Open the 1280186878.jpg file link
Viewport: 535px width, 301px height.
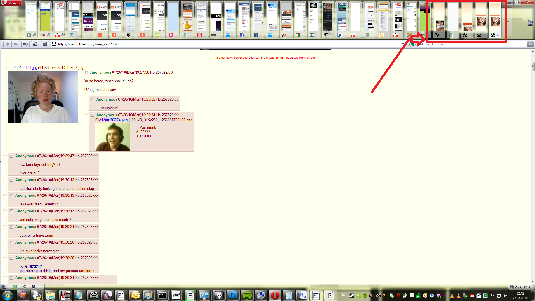[x=24, y=68]
